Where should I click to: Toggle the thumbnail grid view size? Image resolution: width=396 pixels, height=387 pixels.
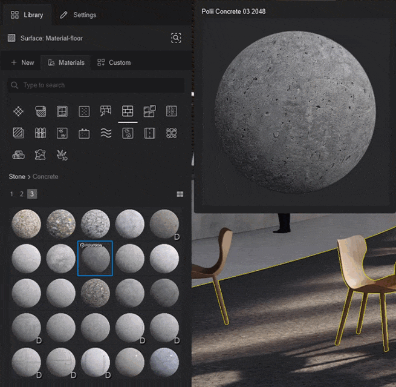click(x=180, y=194)
